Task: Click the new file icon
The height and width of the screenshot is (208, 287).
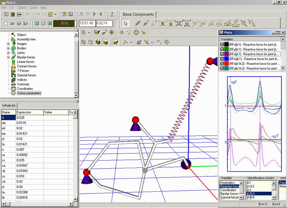Action: (x=6, y=23)
